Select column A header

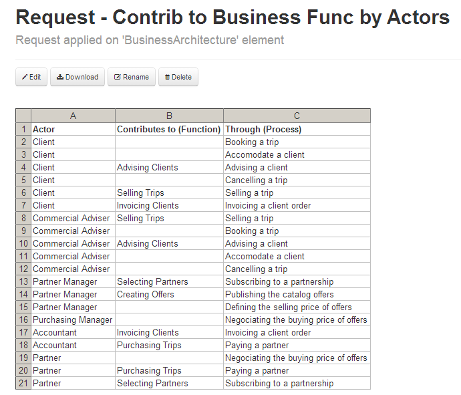[x=73, y=116]
